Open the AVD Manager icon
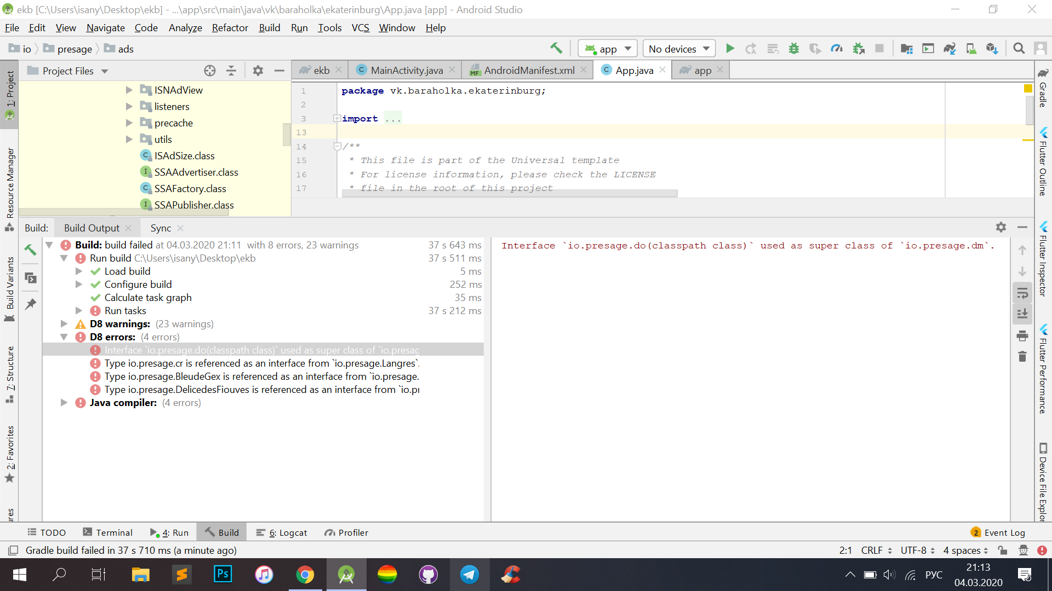This screenshot has width=1052, height=591. point(971,49)
